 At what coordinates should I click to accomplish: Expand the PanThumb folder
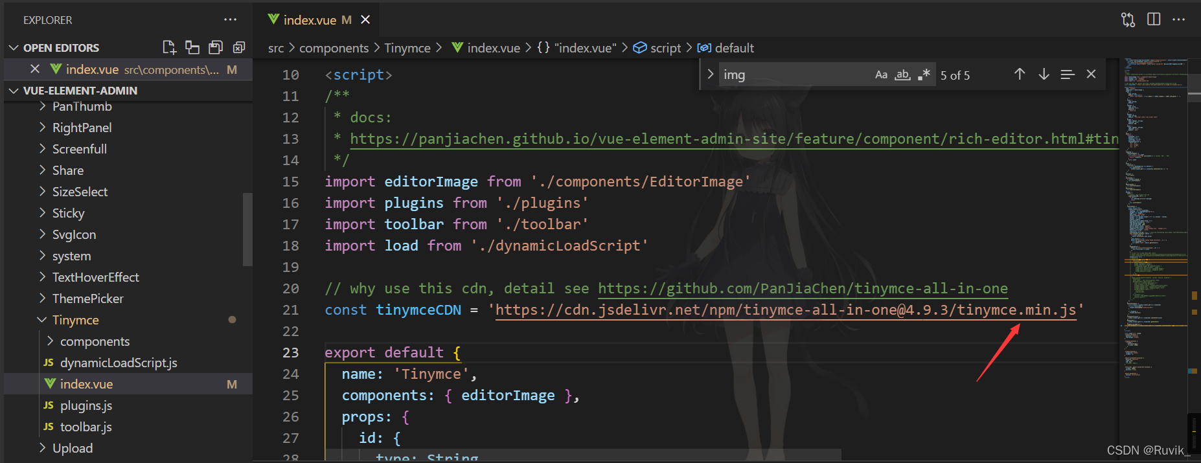pyautogui.click(x=43, y=106)
